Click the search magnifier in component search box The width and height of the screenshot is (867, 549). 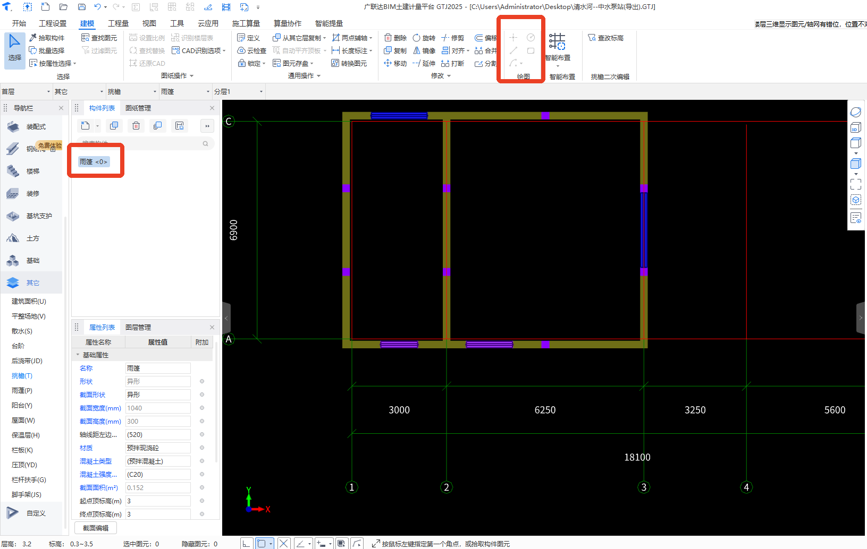(205, 143)
